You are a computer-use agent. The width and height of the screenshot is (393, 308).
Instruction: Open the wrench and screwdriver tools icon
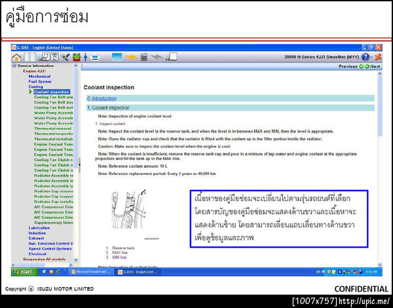point(65,58)
